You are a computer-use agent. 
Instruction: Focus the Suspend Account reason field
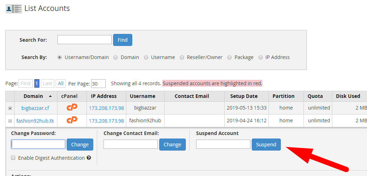click(223, 144)
